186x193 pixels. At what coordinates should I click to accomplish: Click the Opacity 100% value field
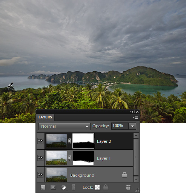[120, 126]
